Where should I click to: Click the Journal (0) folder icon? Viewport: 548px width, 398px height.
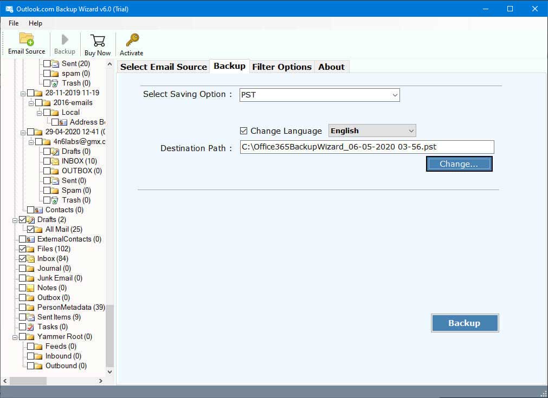[x=31, y=269]
